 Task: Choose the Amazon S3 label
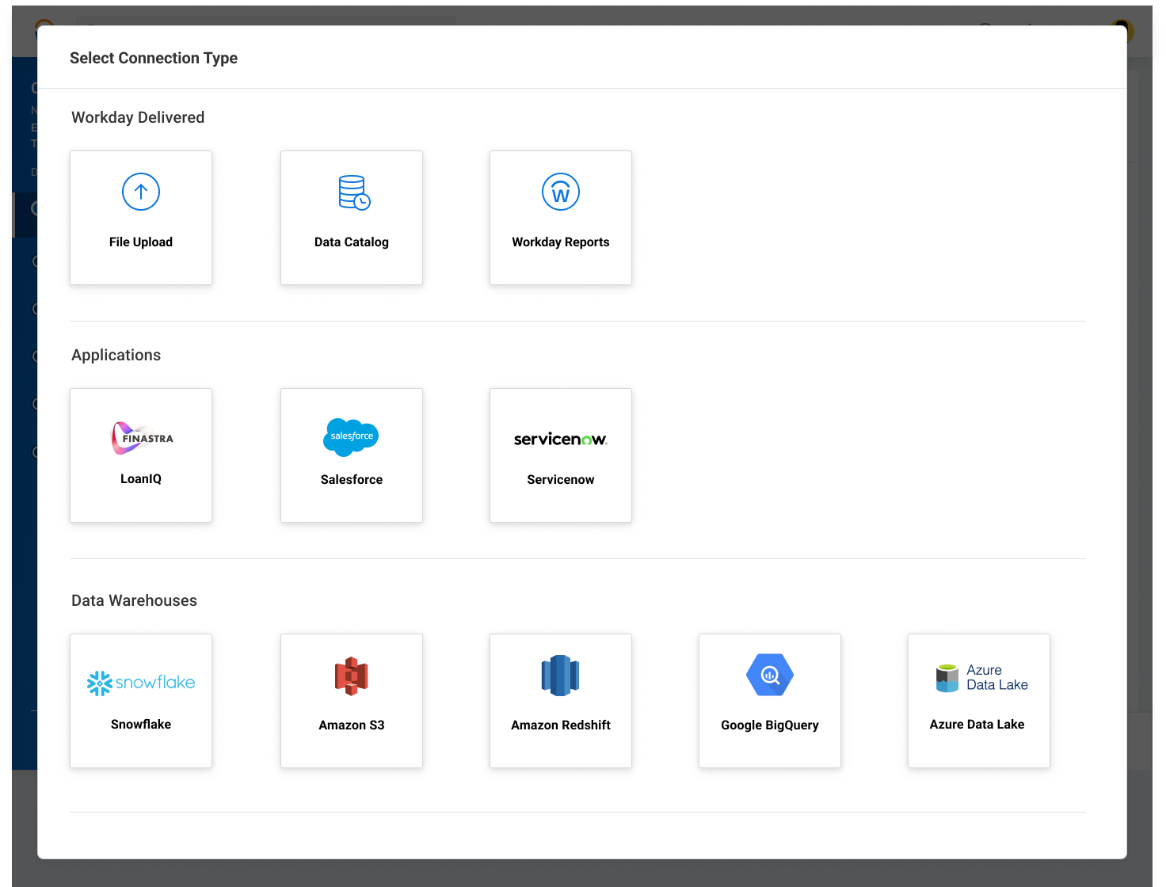coord(352,725)
